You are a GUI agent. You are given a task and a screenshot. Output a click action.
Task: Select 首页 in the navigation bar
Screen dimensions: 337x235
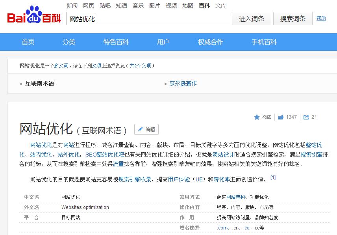[28, 42]
